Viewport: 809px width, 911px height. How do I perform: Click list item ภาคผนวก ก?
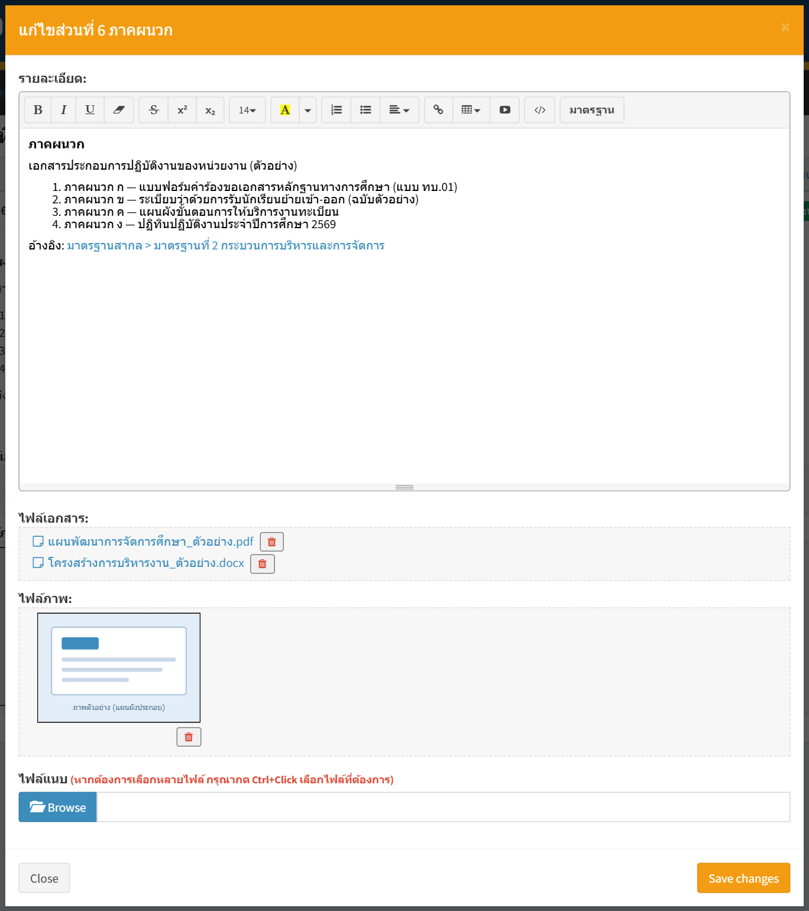261,187
